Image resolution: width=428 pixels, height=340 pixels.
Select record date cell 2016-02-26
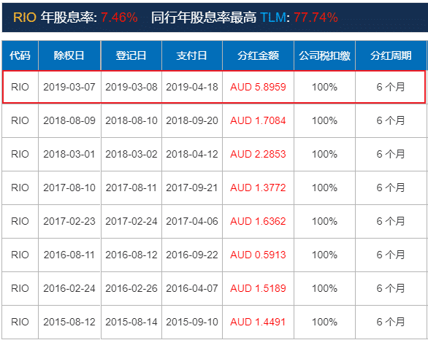coord(131,288)
